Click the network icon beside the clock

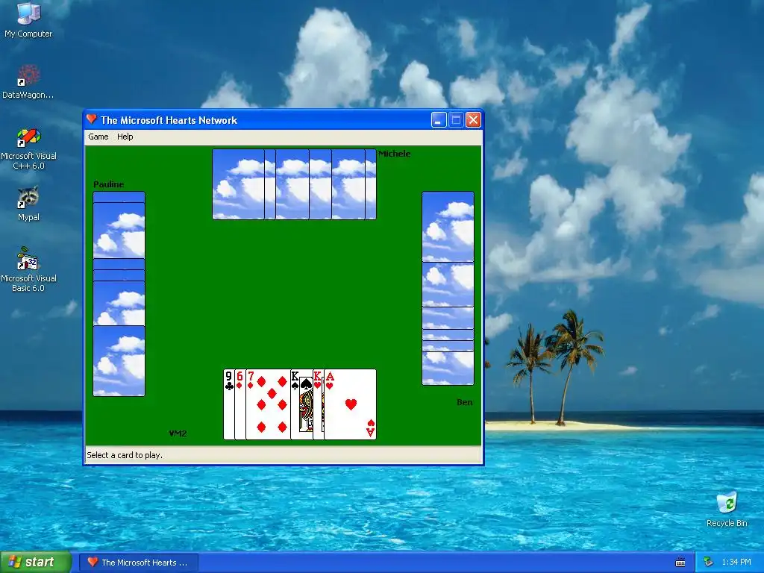tap(709, 563)
